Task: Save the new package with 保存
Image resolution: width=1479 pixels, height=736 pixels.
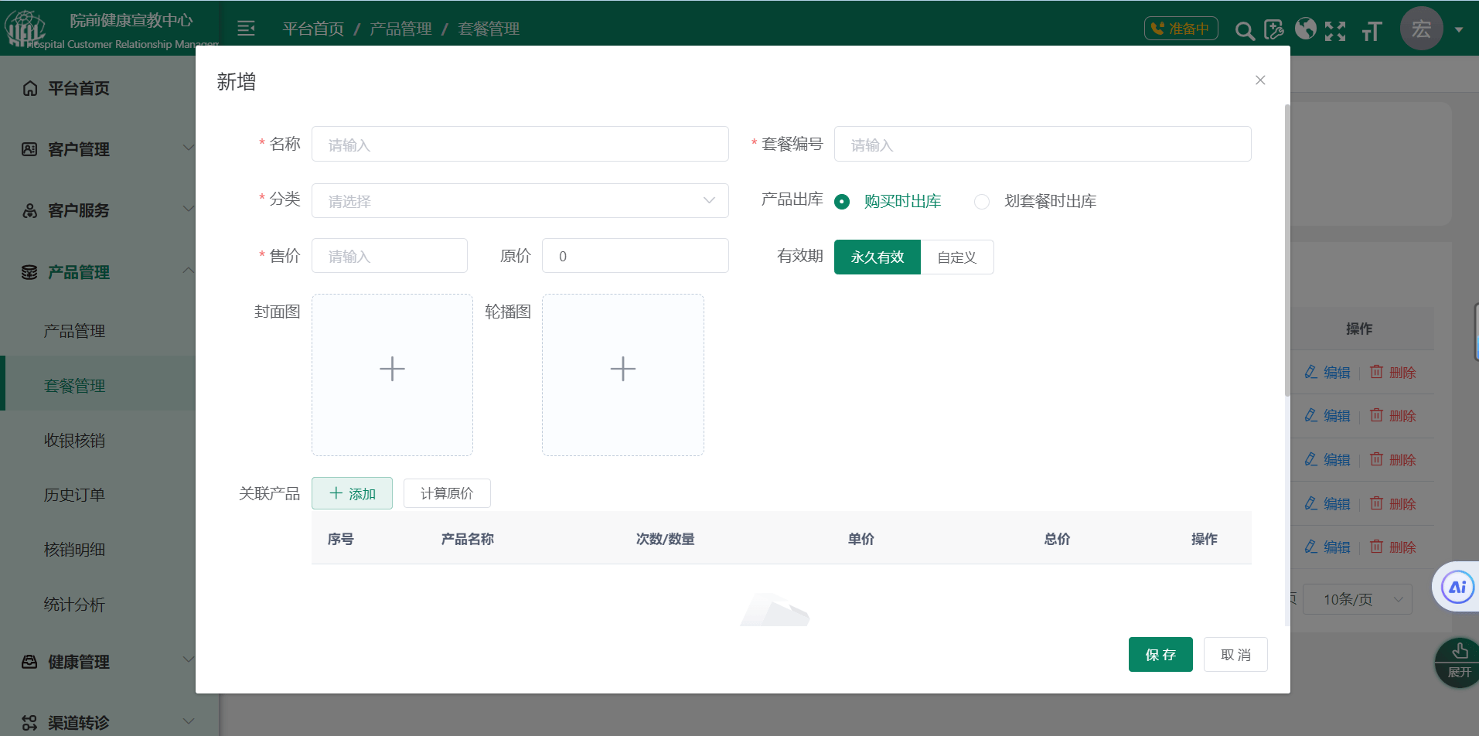Action: [x=1160, y=654]
